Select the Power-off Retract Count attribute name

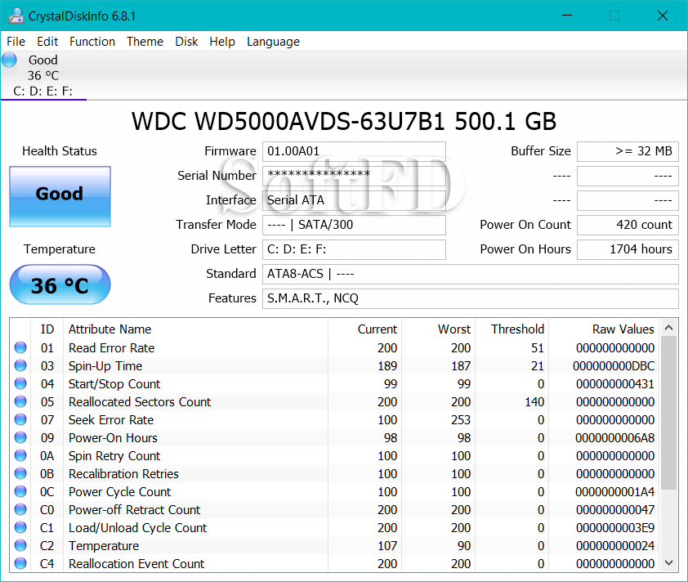coord(134,510)
